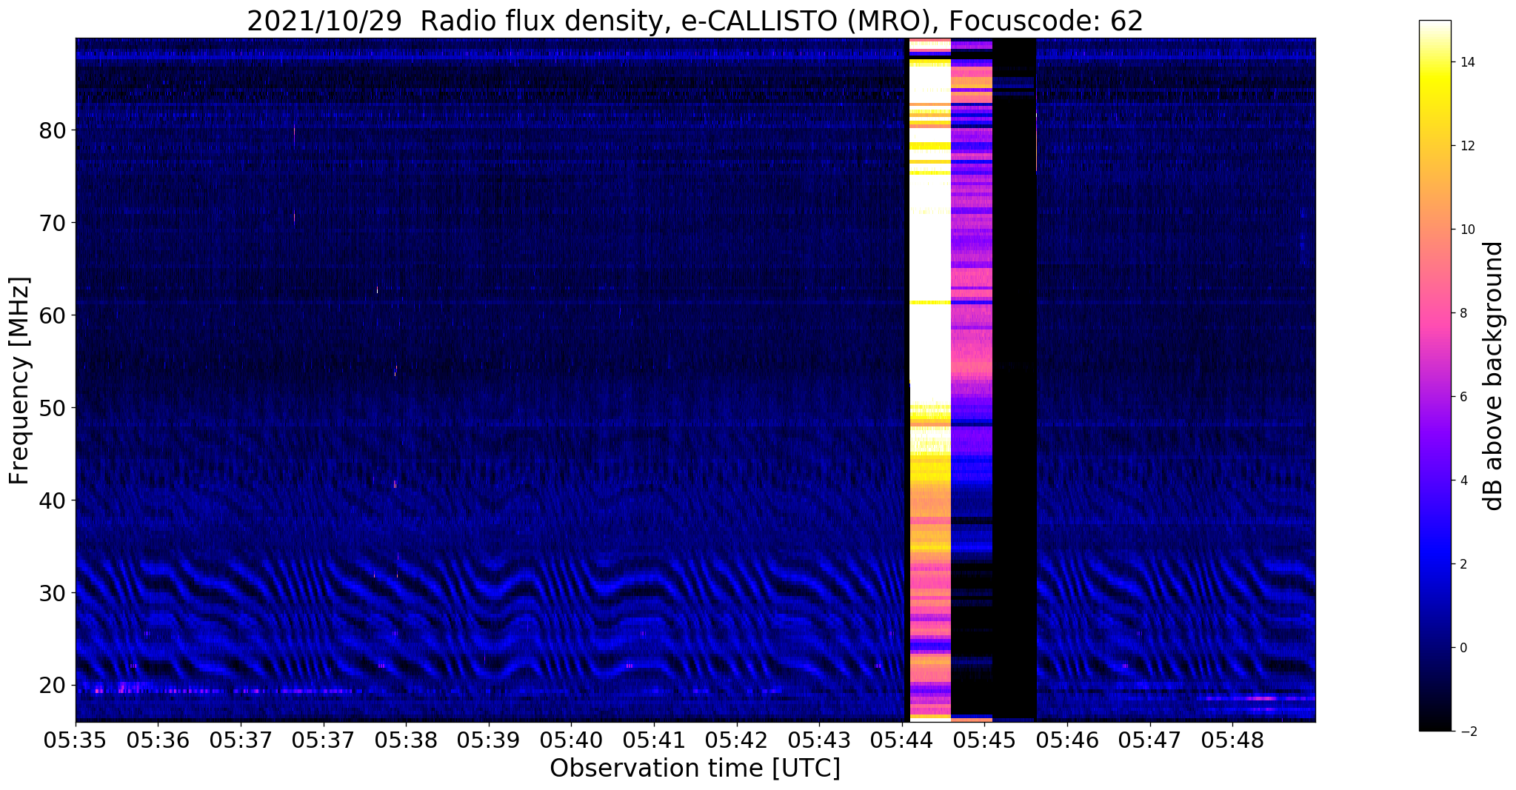1516x790 pixels.
Task: Click the colorbar tick label 2
Action: pyautogui.click(x=1463, y=564)
